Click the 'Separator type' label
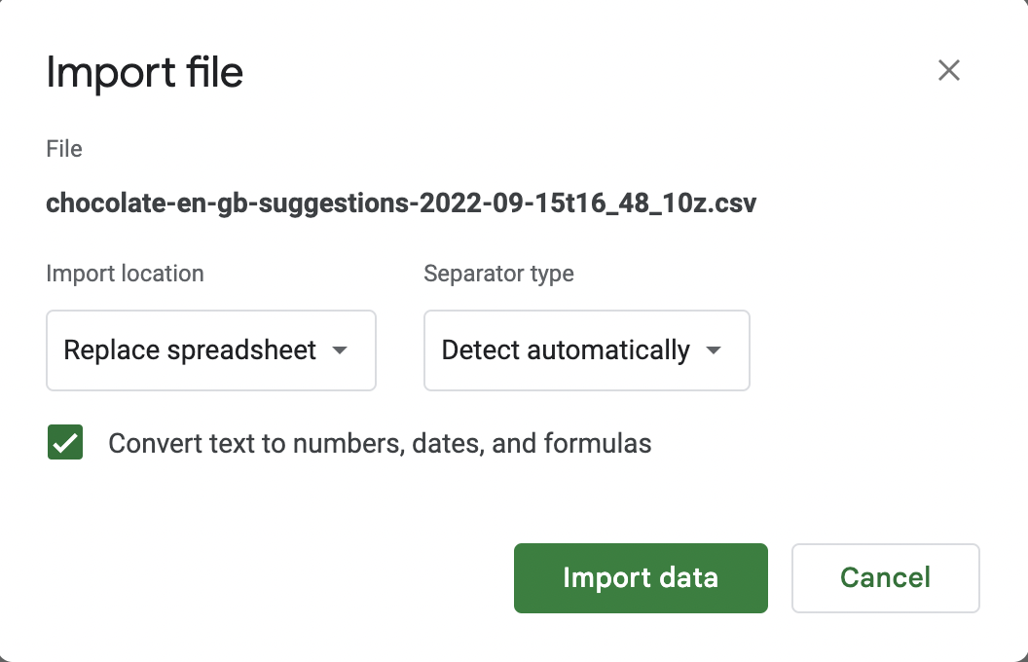 498,274
